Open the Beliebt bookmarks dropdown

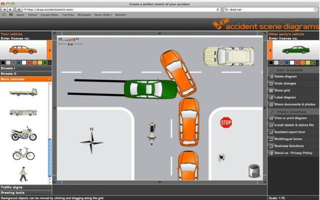pyautogui.click(x=121, y=15)
